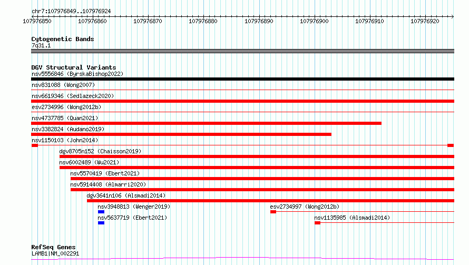
Task: Open variant esv2734997 (Wong2012b)
Action: click(305, 207)
